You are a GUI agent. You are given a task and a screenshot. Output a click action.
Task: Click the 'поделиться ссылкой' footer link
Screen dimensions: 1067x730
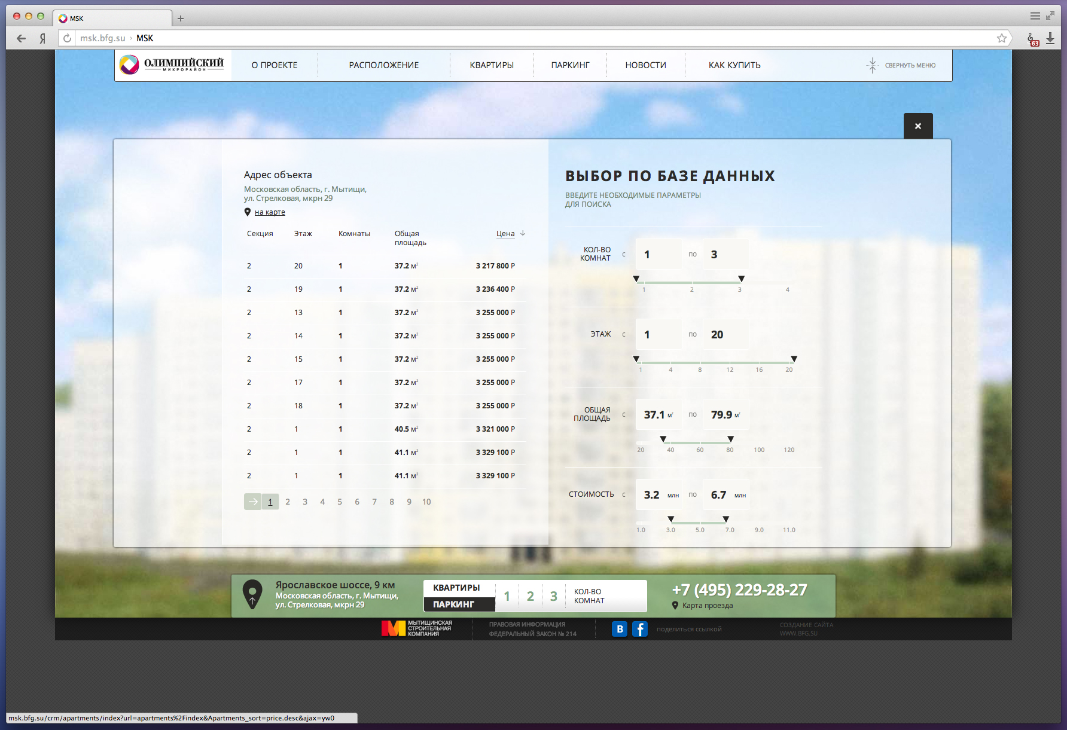pyautogui.click(x=689, y=630)
